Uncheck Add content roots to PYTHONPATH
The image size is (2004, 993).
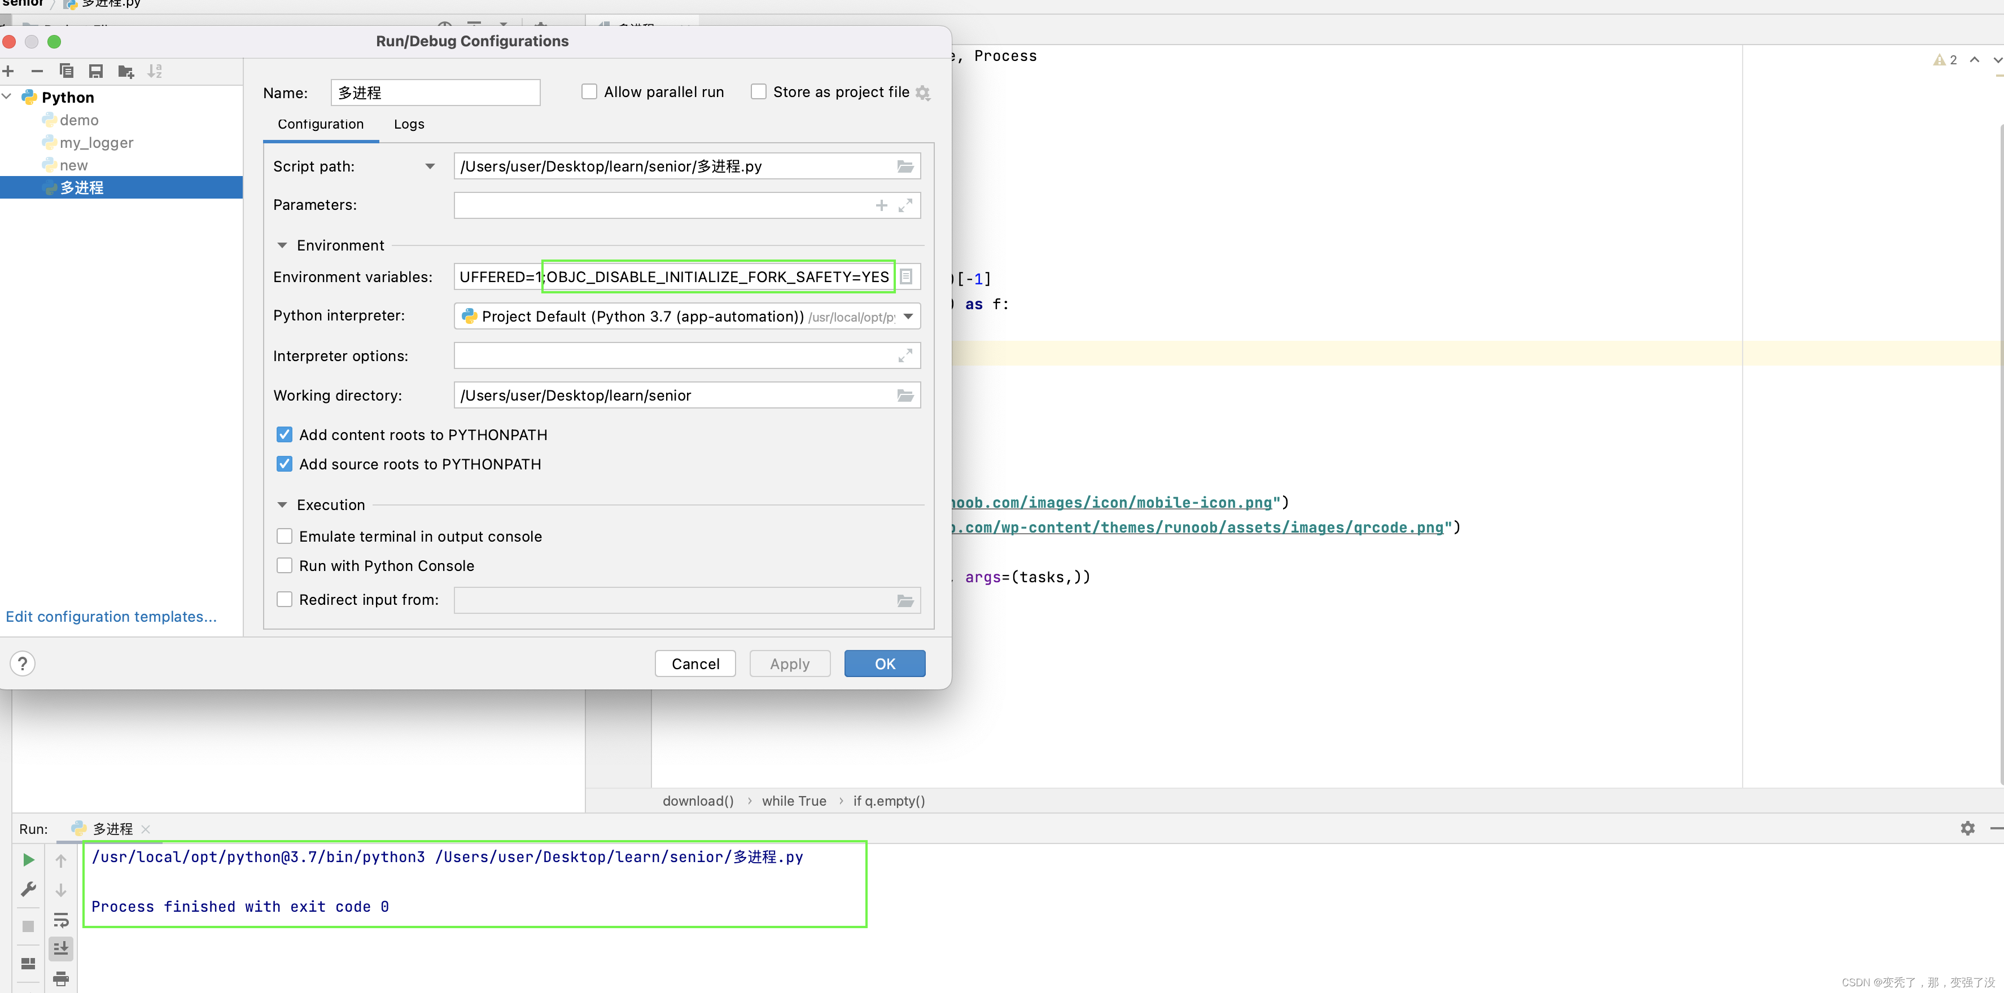pyautogui.click(x=285, y=434)
